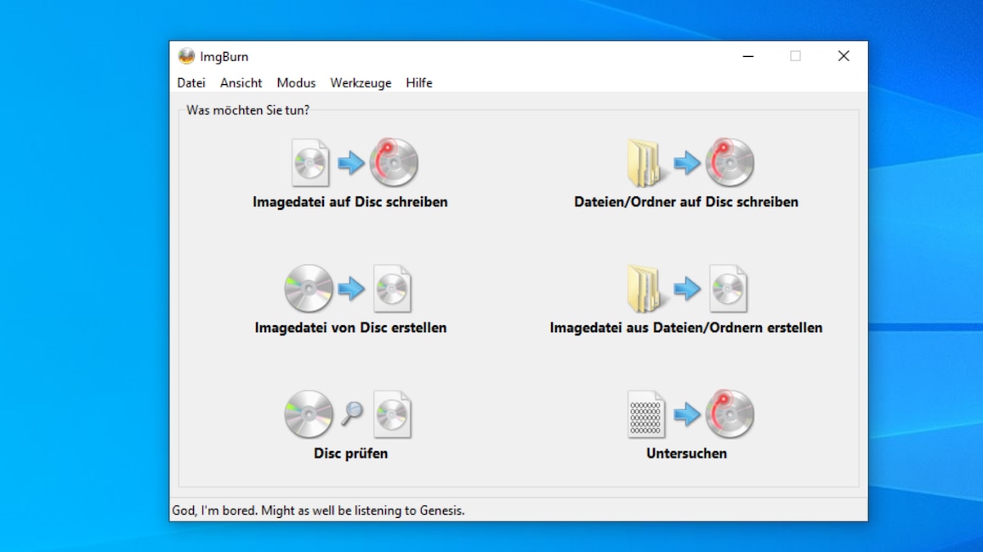
Task: Click the "Imagedatei von Disc erstellen" label
Action: [x=351, y=327]
